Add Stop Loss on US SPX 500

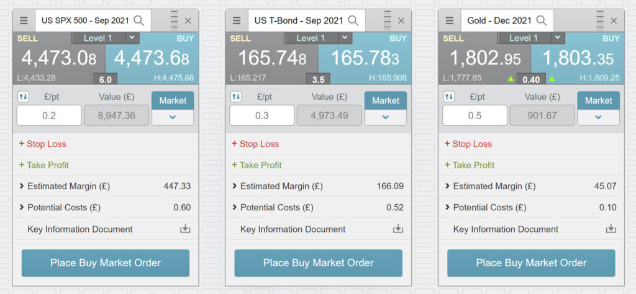[43, 144]
